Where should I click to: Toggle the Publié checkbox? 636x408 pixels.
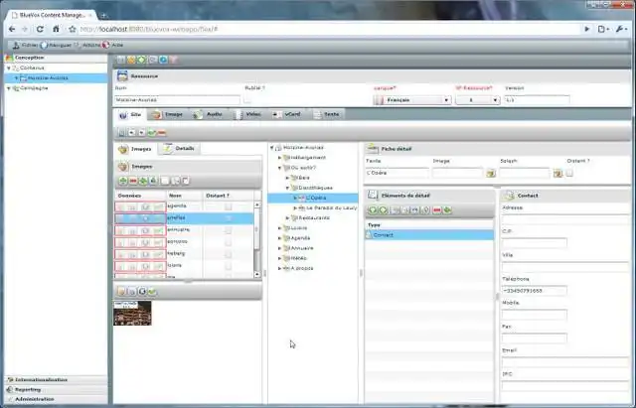[247, 99]
